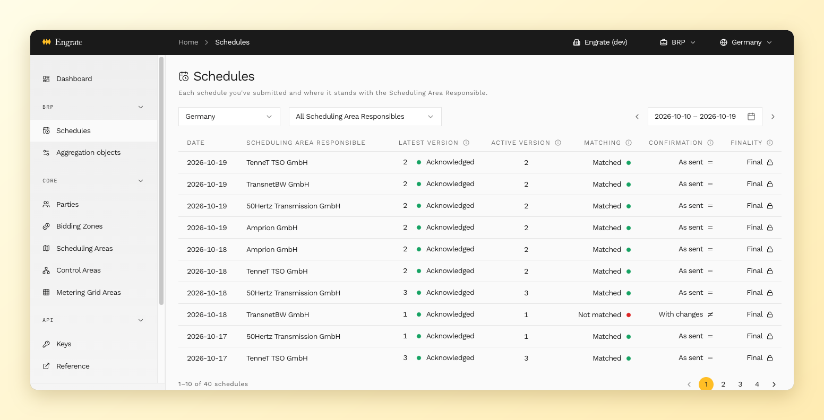Screen dimensions: 824x420
Task: Click the Engrate logo icon
Action: pyautogui.click(x=47, y=42)
